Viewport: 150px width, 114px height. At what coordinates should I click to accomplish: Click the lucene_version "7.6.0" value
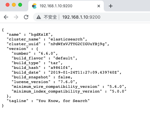[x=67, y=82]
